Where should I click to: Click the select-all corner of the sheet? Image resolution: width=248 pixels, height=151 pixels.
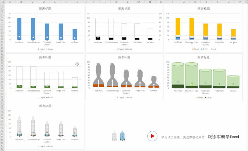pyautogui.click(x=2, y=2)
